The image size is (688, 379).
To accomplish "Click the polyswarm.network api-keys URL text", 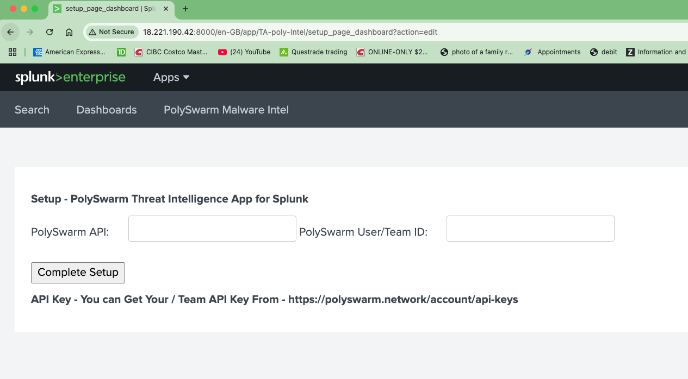I will tap(403, 299).
